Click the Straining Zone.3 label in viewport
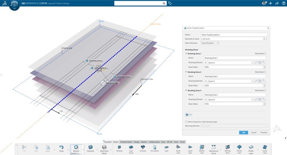 point(123,77)
